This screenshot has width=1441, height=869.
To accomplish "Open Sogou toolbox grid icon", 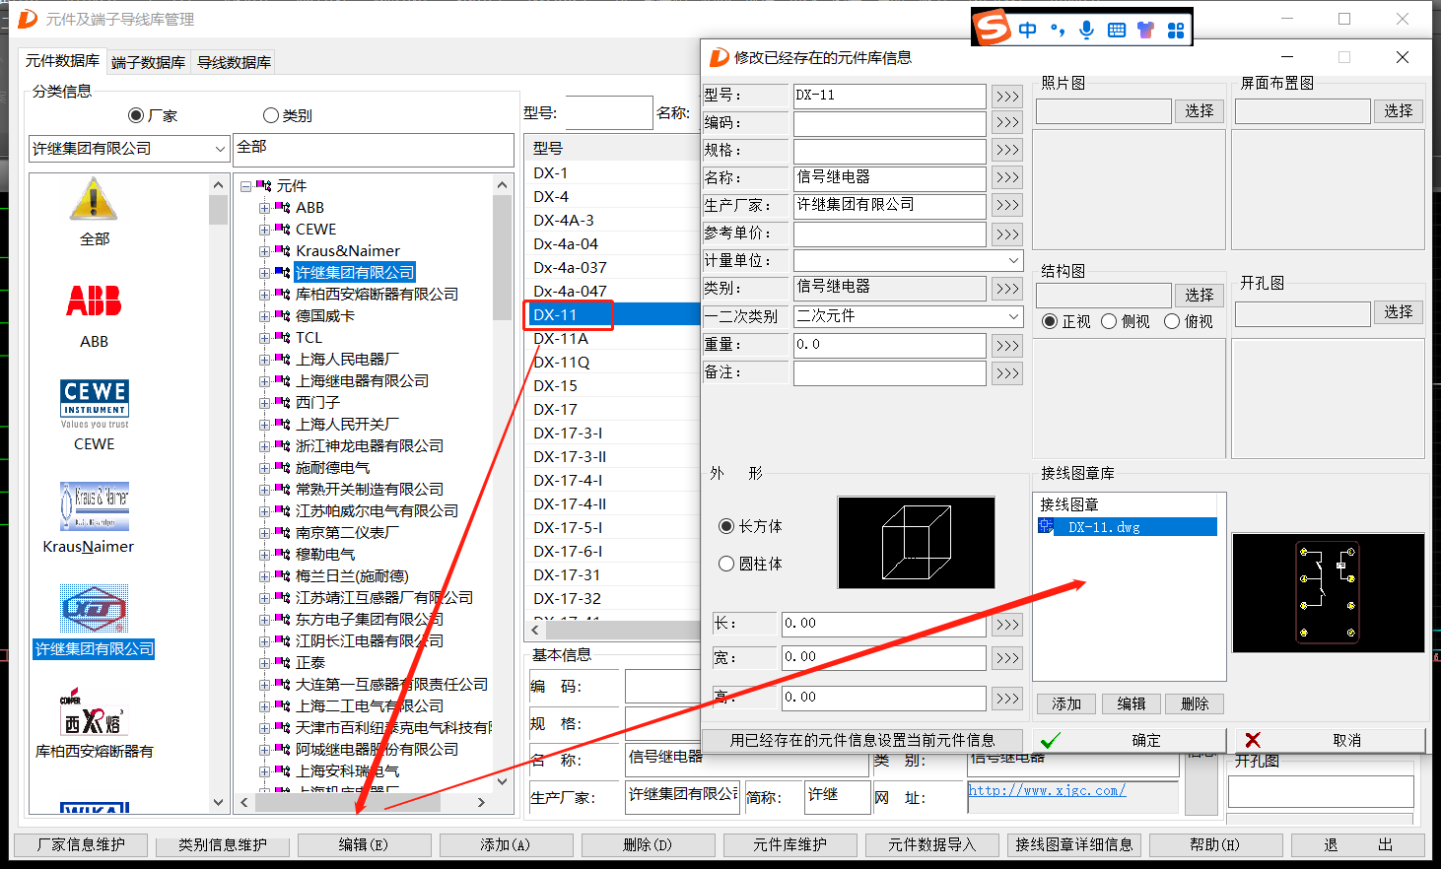I will (x=1176, y=31).
